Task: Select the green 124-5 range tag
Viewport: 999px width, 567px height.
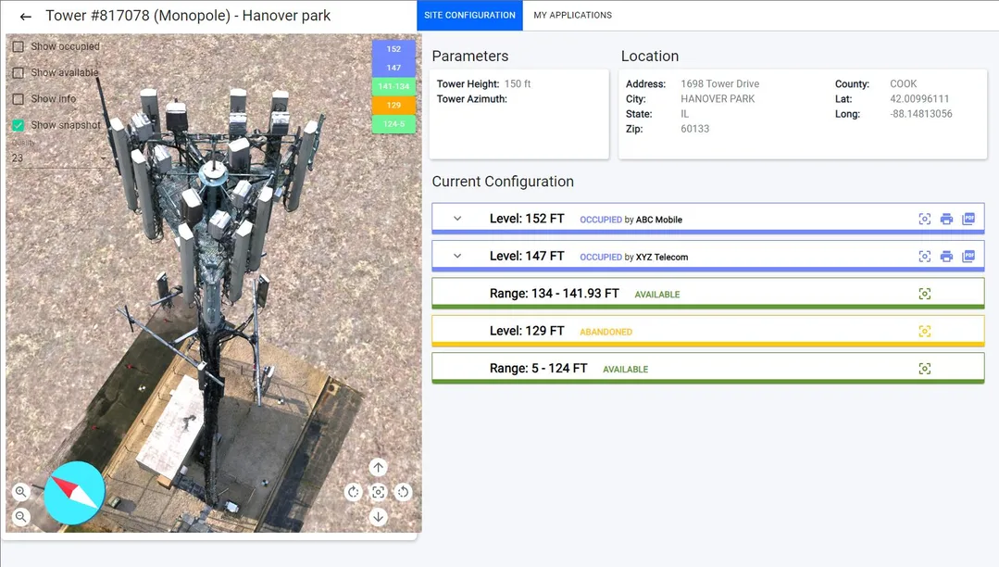Action: (393, 124)
